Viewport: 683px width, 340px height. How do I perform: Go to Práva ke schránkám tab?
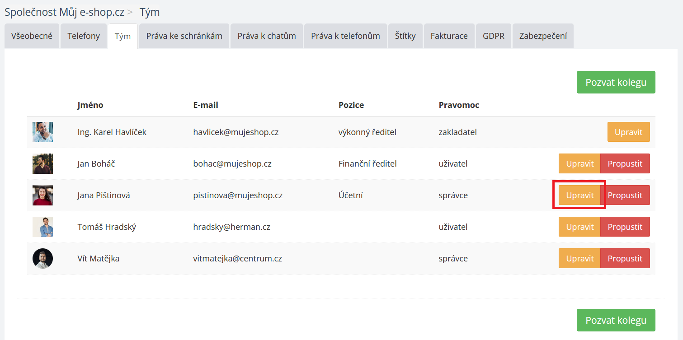coord(184,36)
